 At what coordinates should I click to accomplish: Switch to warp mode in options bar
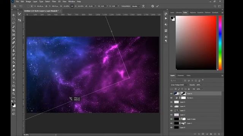144,6
